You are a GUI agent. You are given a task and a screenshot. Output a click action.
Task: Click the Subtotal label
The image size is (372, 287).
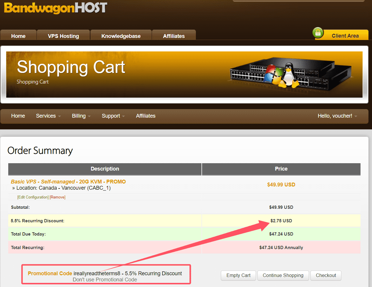point(20,207)
